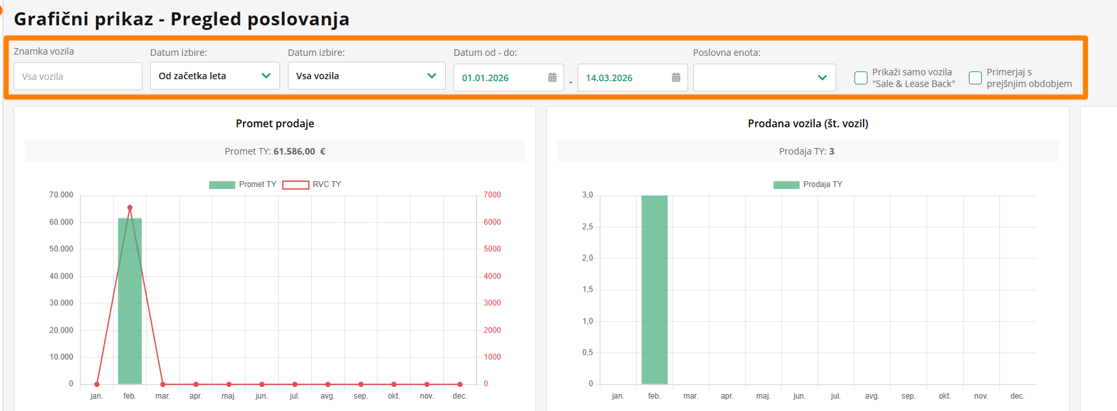Screen dimensions: 1117x411
Task: Click the RVC TY data point for January
Action: coord(97,384)
